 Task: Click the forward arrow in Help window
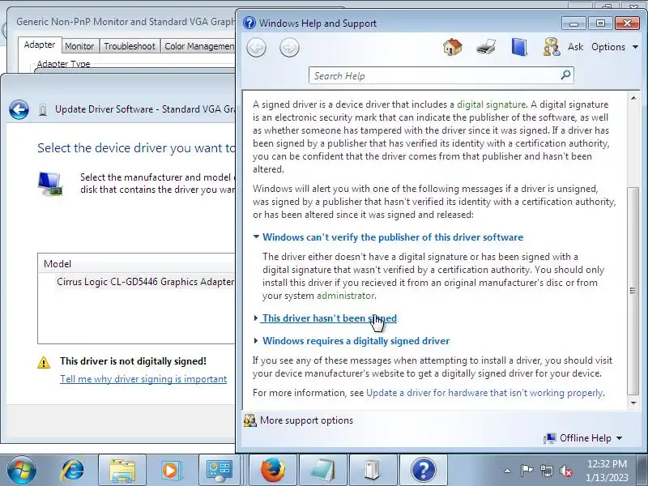click(x=289, y=48)
